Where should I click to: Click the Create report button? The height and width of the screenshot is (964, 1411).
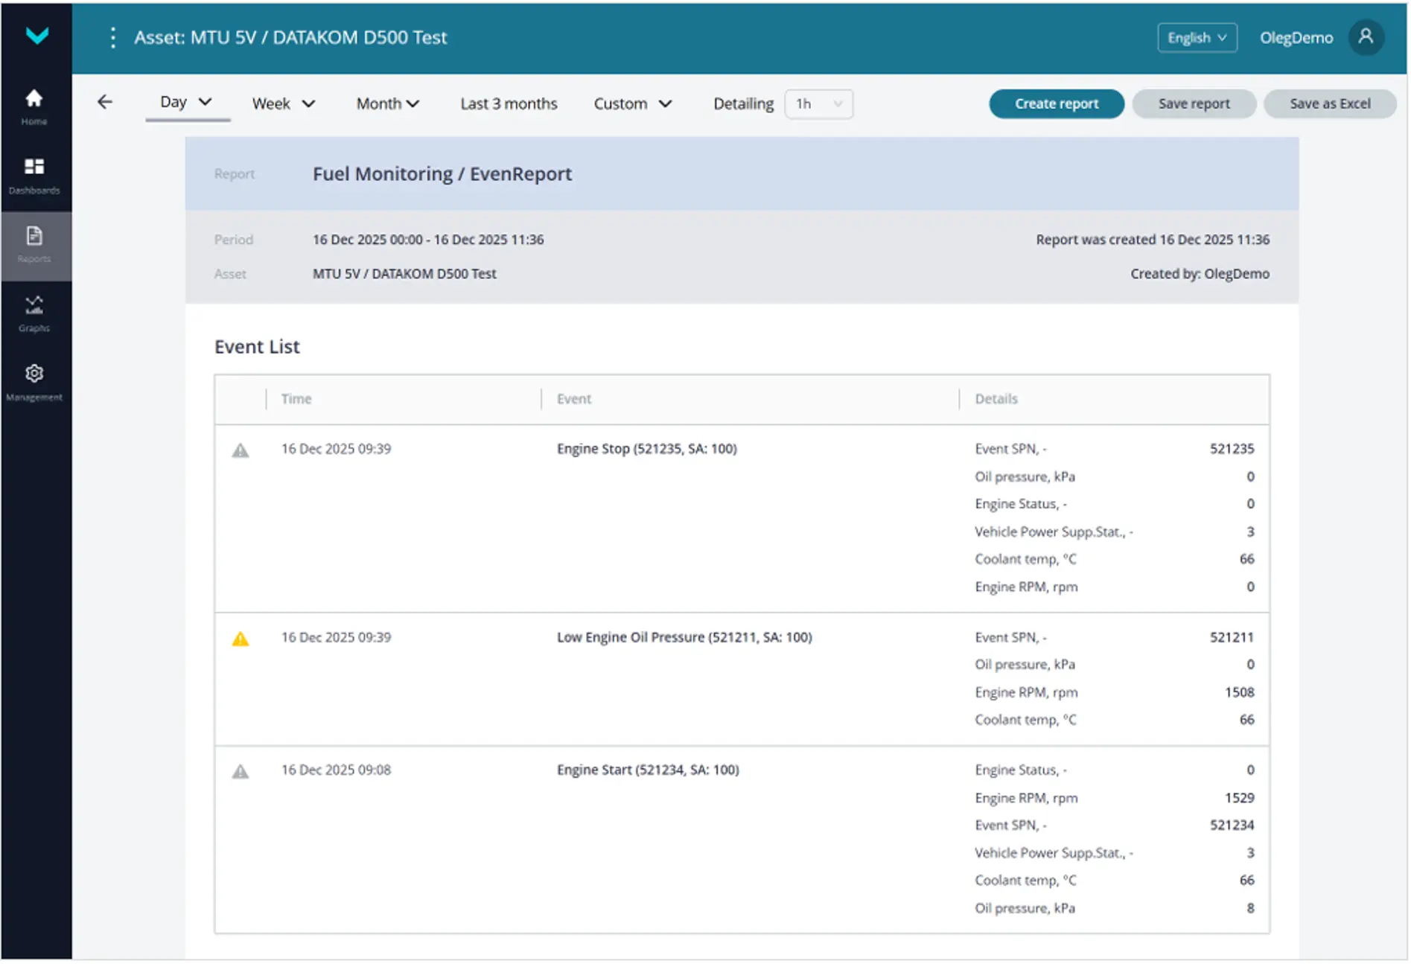[1055, 104]
